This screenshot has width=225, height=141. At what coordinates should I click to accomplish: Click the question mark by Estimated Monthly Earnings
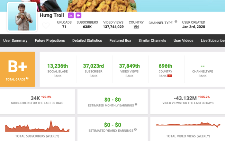pyautogui.click(x=136, y=104)
